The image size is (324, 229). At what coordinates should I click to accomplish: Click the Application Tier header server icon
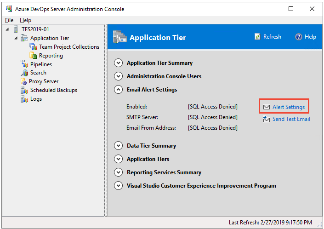(119, 37)
